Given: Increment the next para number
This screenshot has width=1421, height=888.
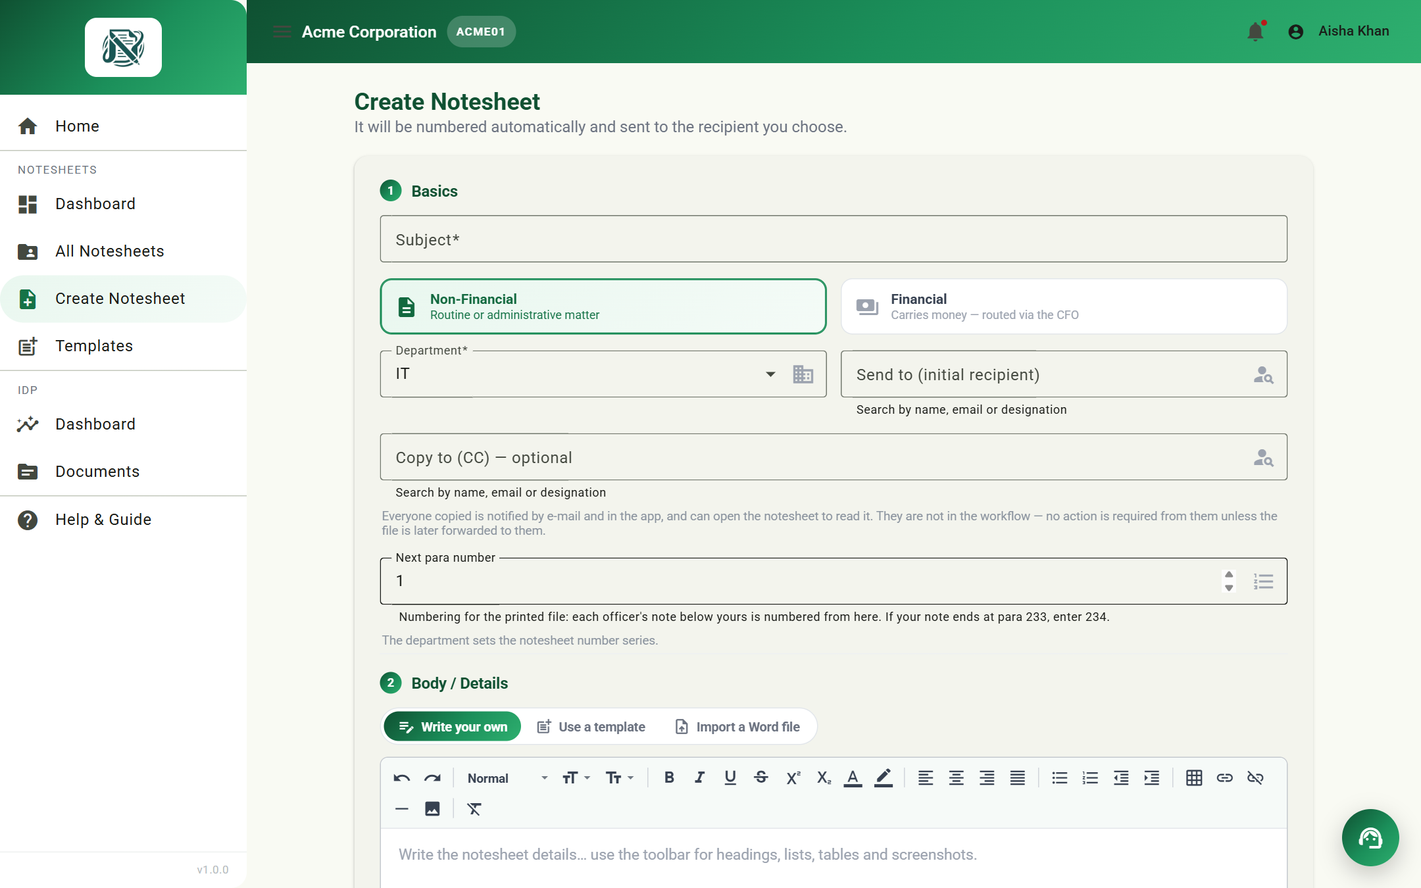Looking at the screenshot, I should click(x=1229, y=574).
